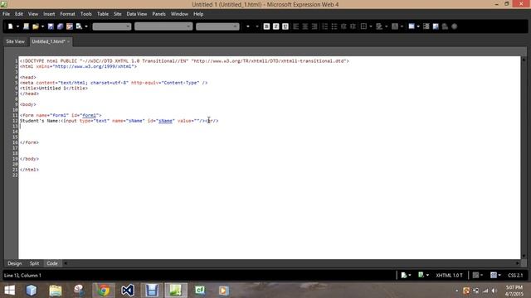The image size is (531, 298).
Task: Open the Help menu
Action: click(198, 14)
